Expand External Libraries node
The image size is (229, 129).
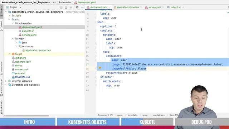coord(6,81)
